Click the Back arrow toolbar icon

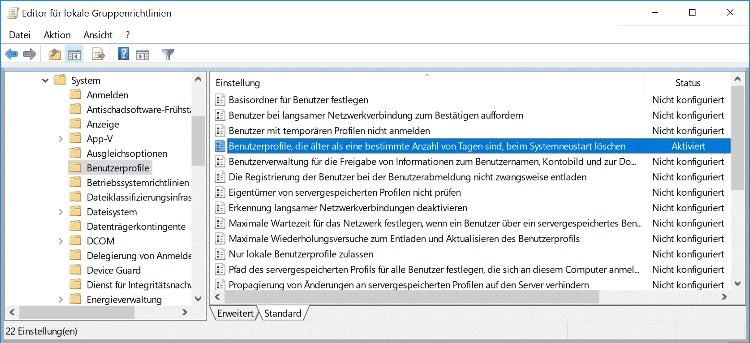[12, 54]
